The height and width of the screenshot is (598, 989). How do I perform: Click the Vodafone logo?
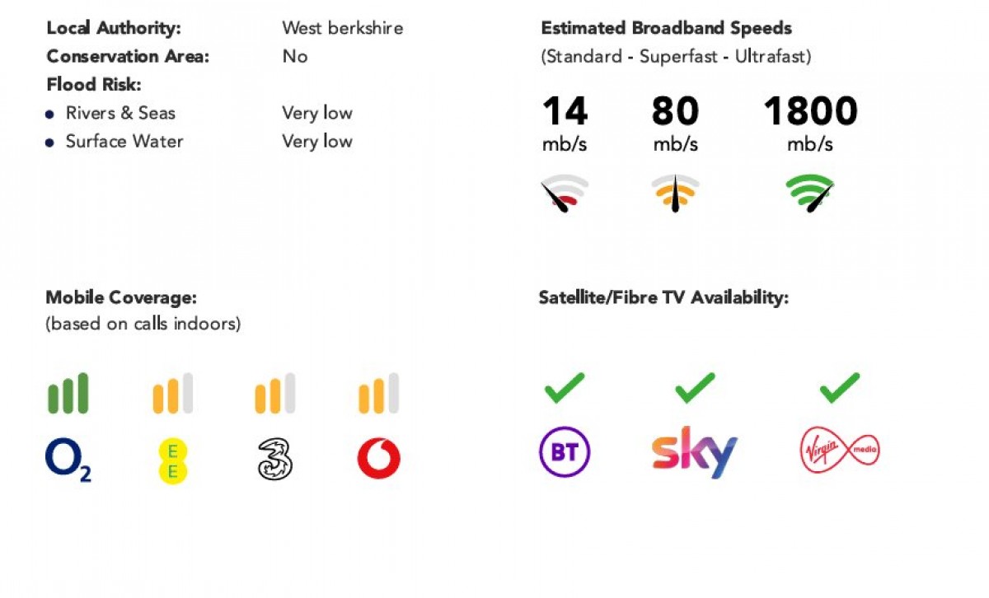(378, 459)
